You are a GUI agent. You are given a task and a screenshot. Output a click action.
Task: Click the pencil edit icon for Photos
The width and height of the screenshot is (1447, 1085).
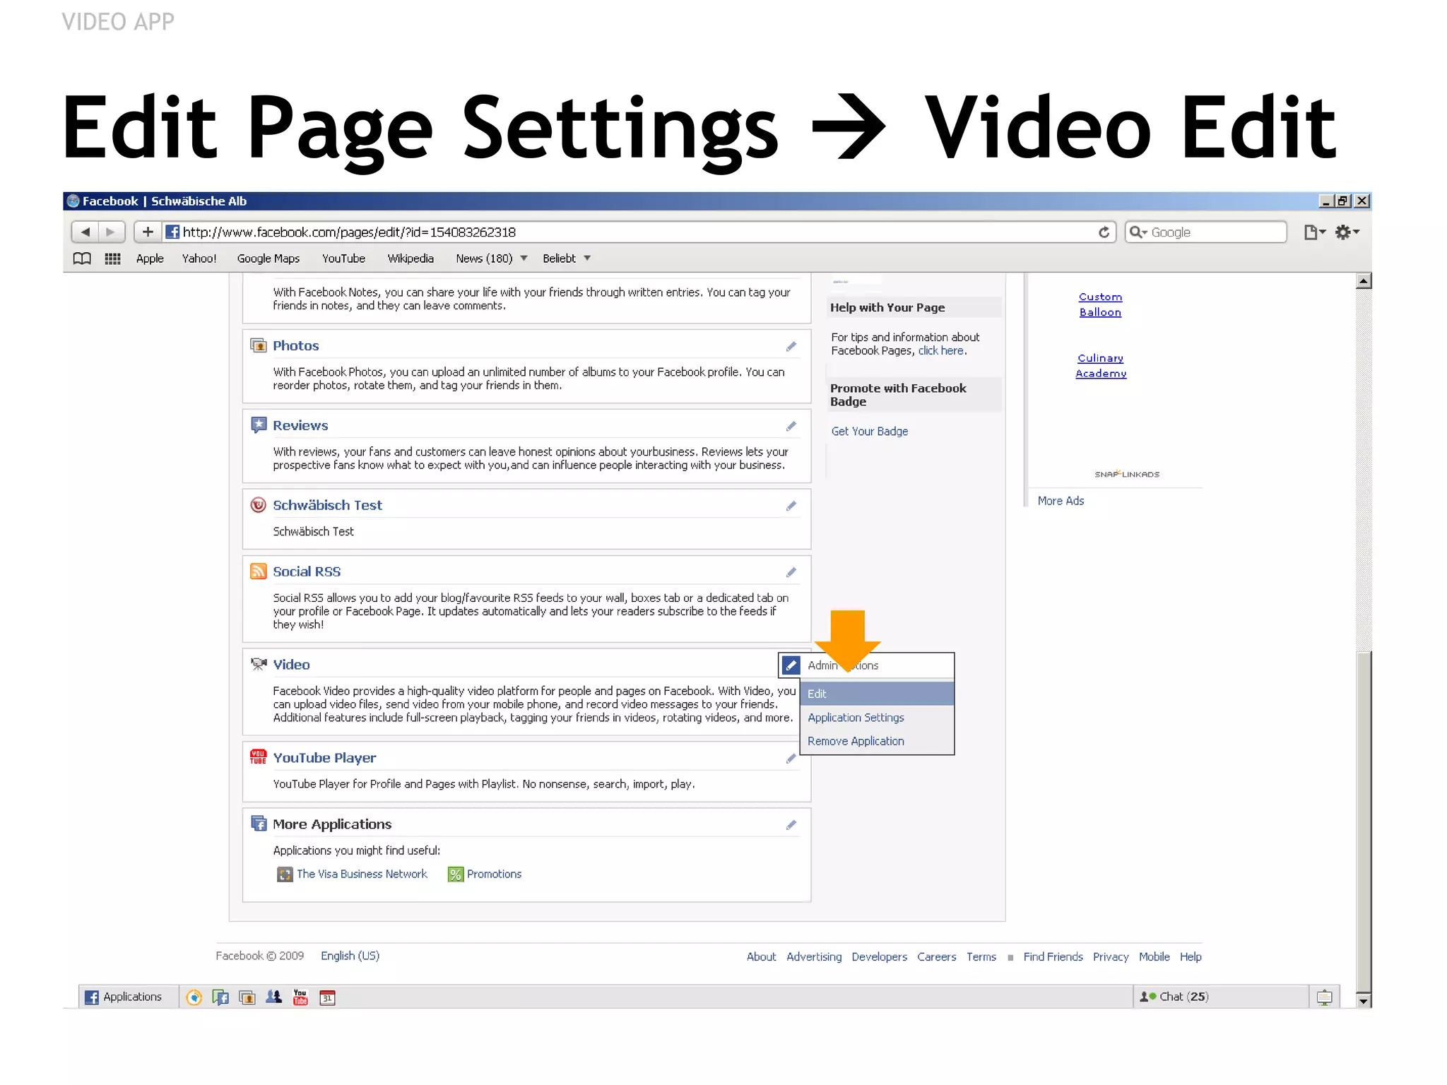(791, 346)
